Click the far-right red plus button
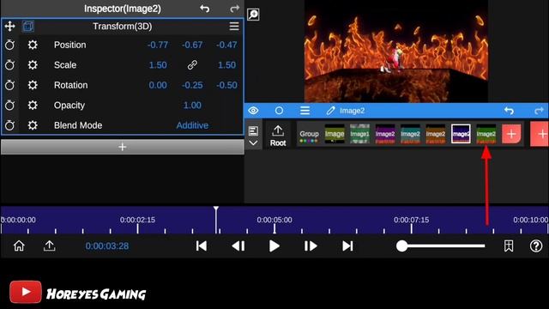The image size is (549, 309). click(540, 134)
